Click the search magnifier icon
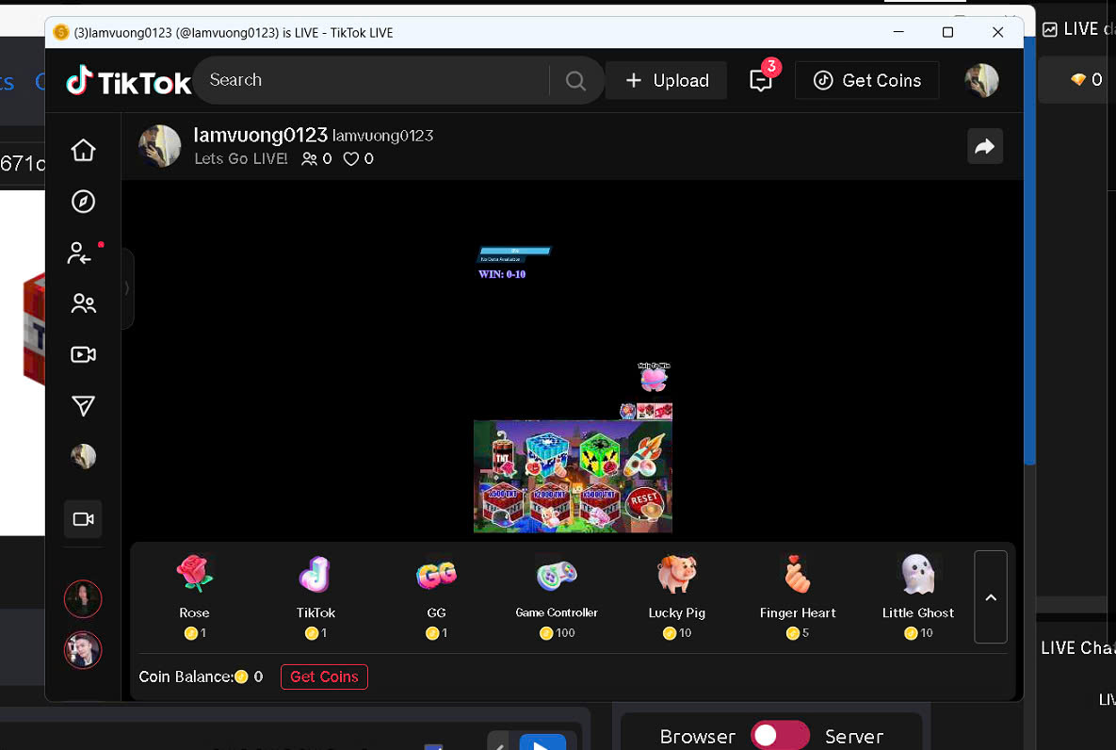This screenshot has height=750, width=1116. 575,80
